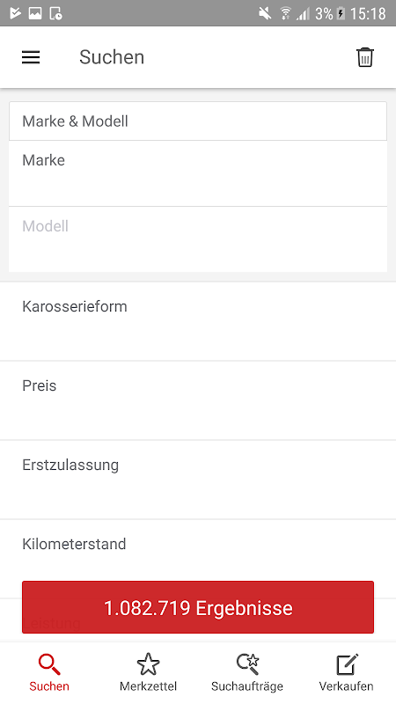Open the Modell selection field
The height and width of the screenshot is (704, 396).
(198, 239)
